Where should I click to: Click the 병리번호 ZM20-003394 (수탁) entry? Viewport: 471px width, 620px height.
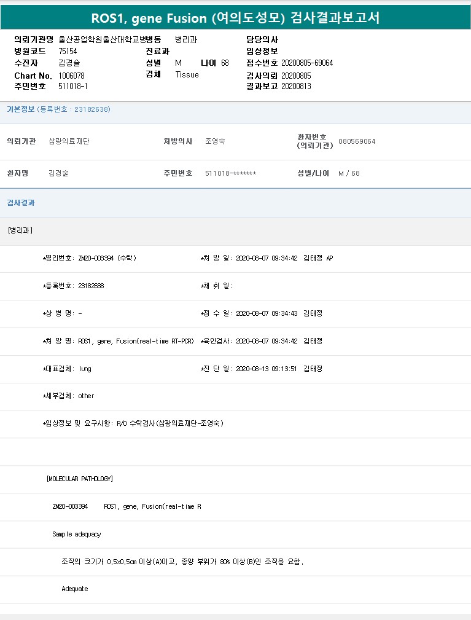click(89, 258)
